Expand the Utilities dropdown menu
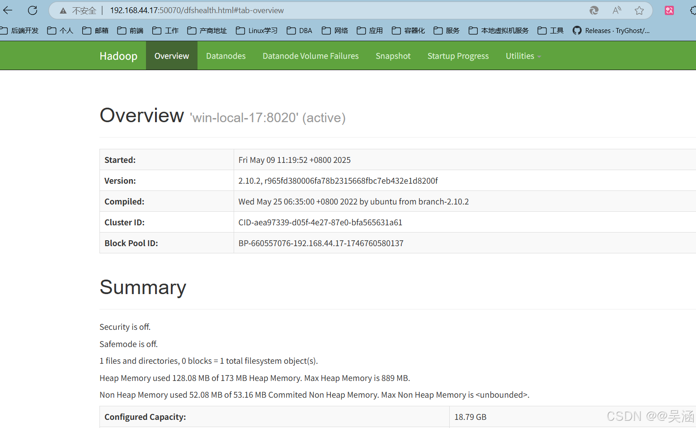 coord(523,56)
